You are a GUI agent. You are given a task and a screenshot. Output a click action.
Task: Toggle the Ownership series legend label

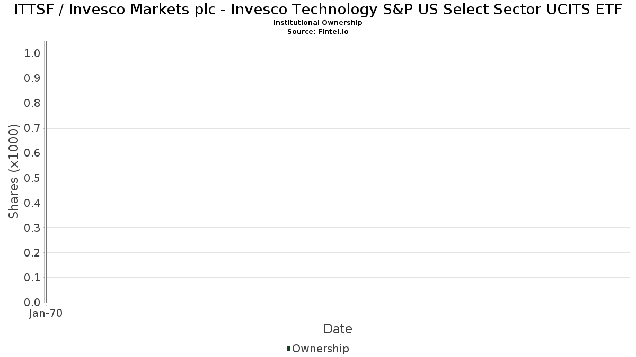click(x=320, y=349)
